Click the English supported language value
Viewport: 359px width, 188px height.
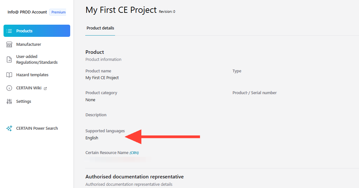(92, 138)
